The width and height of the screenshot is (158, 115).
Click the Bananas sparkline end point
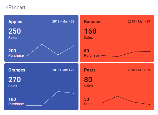(149, 51)
